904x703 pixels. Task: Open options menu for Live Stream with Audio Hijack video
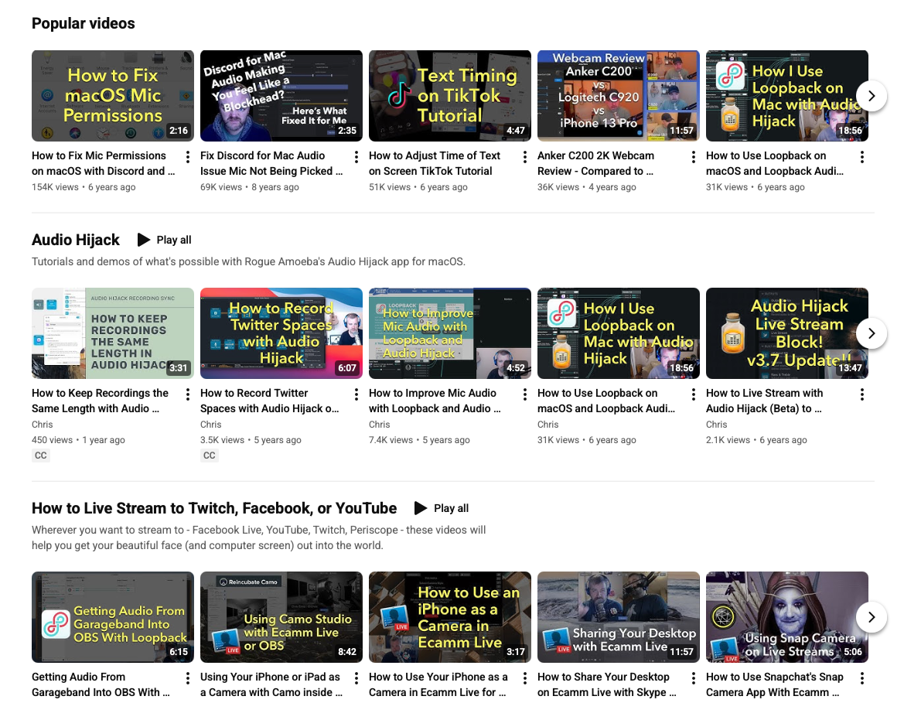862,394
